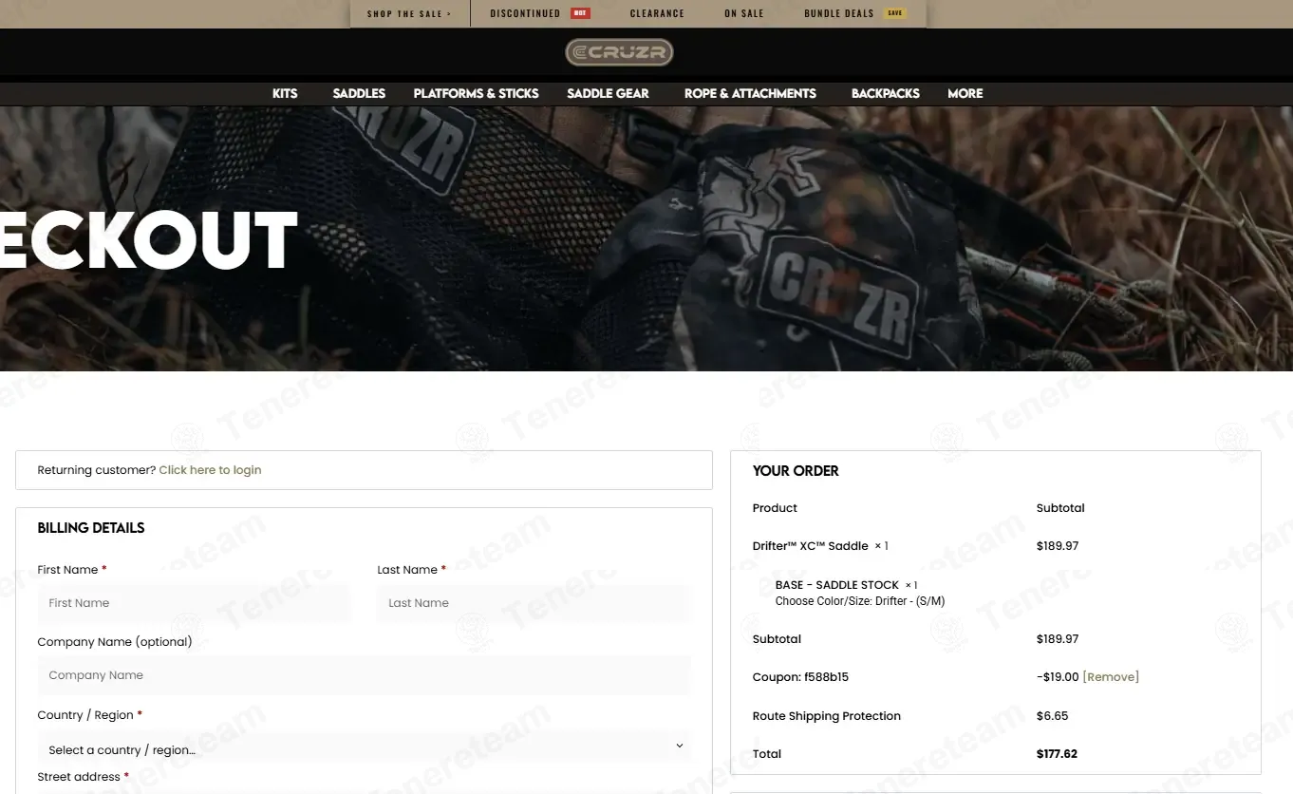Viewport: 1293px width, 794px height.
Task: Click the "Returning customer?" text
Action: point(96,470)
